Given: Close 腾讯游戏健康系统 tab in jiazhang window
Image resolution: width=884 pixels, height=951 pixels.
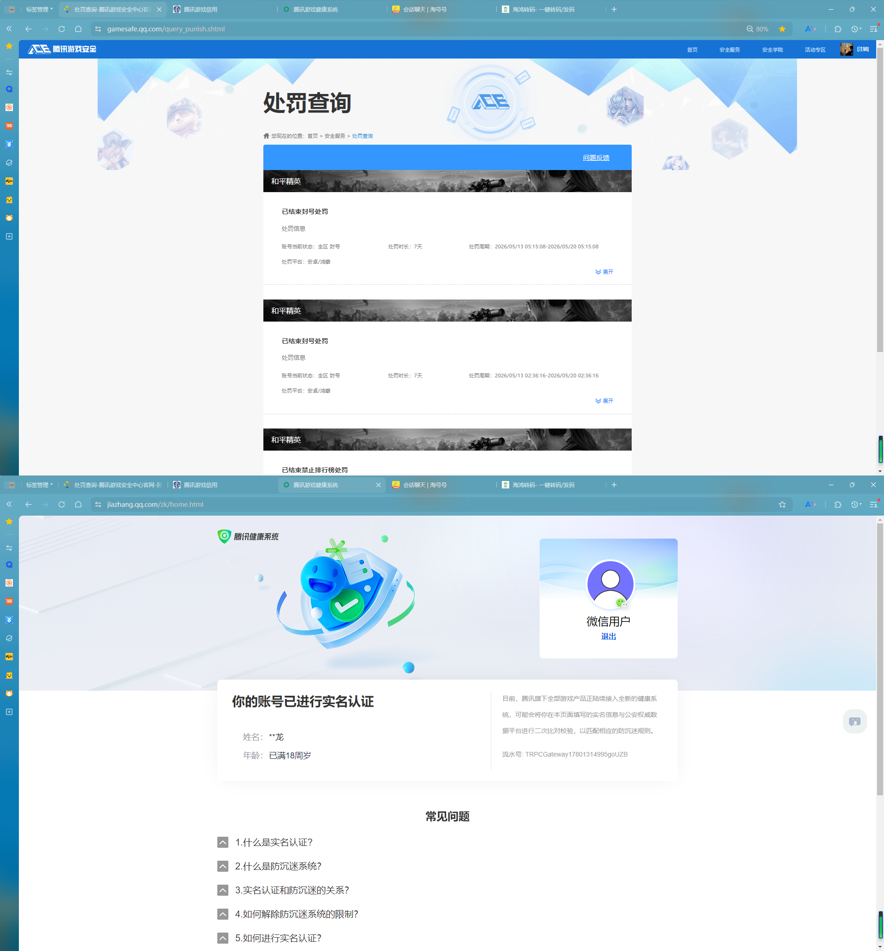Looking at the screenshot, I should (x=378, y=485).
